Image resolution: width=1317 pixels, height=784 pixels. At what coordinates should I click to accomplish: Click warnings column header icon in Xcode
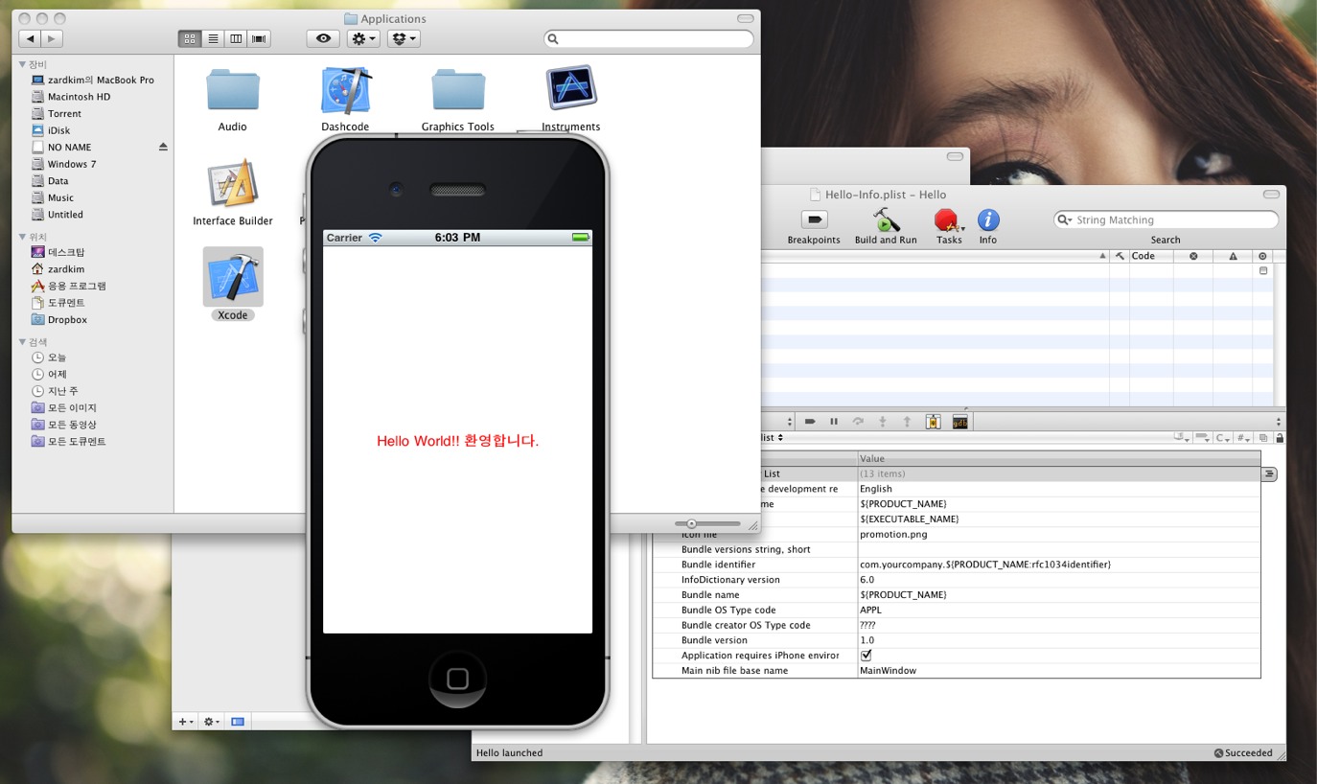pyautogui.click(x=1233, y=256)
